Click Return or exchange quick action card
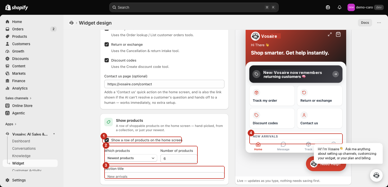Screen dimensions: 388x187 [x=320, y=96]
